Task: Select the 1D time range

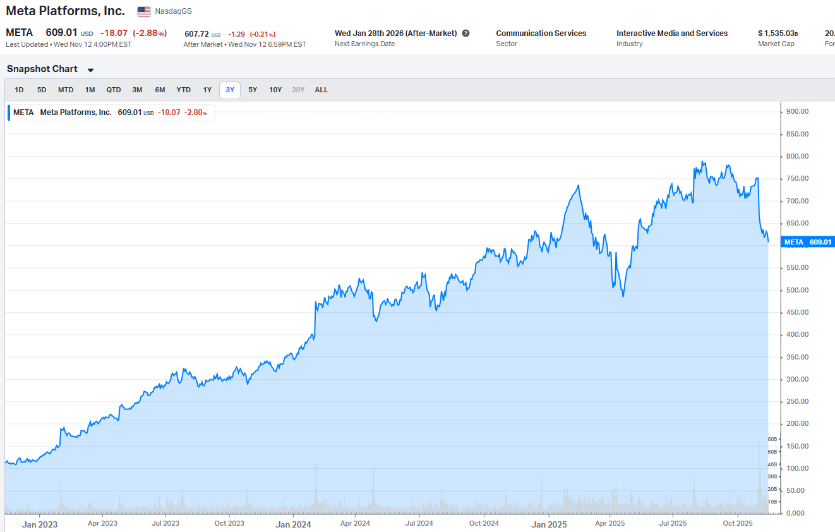Action: pyautogui.click(x=19, y=90)
